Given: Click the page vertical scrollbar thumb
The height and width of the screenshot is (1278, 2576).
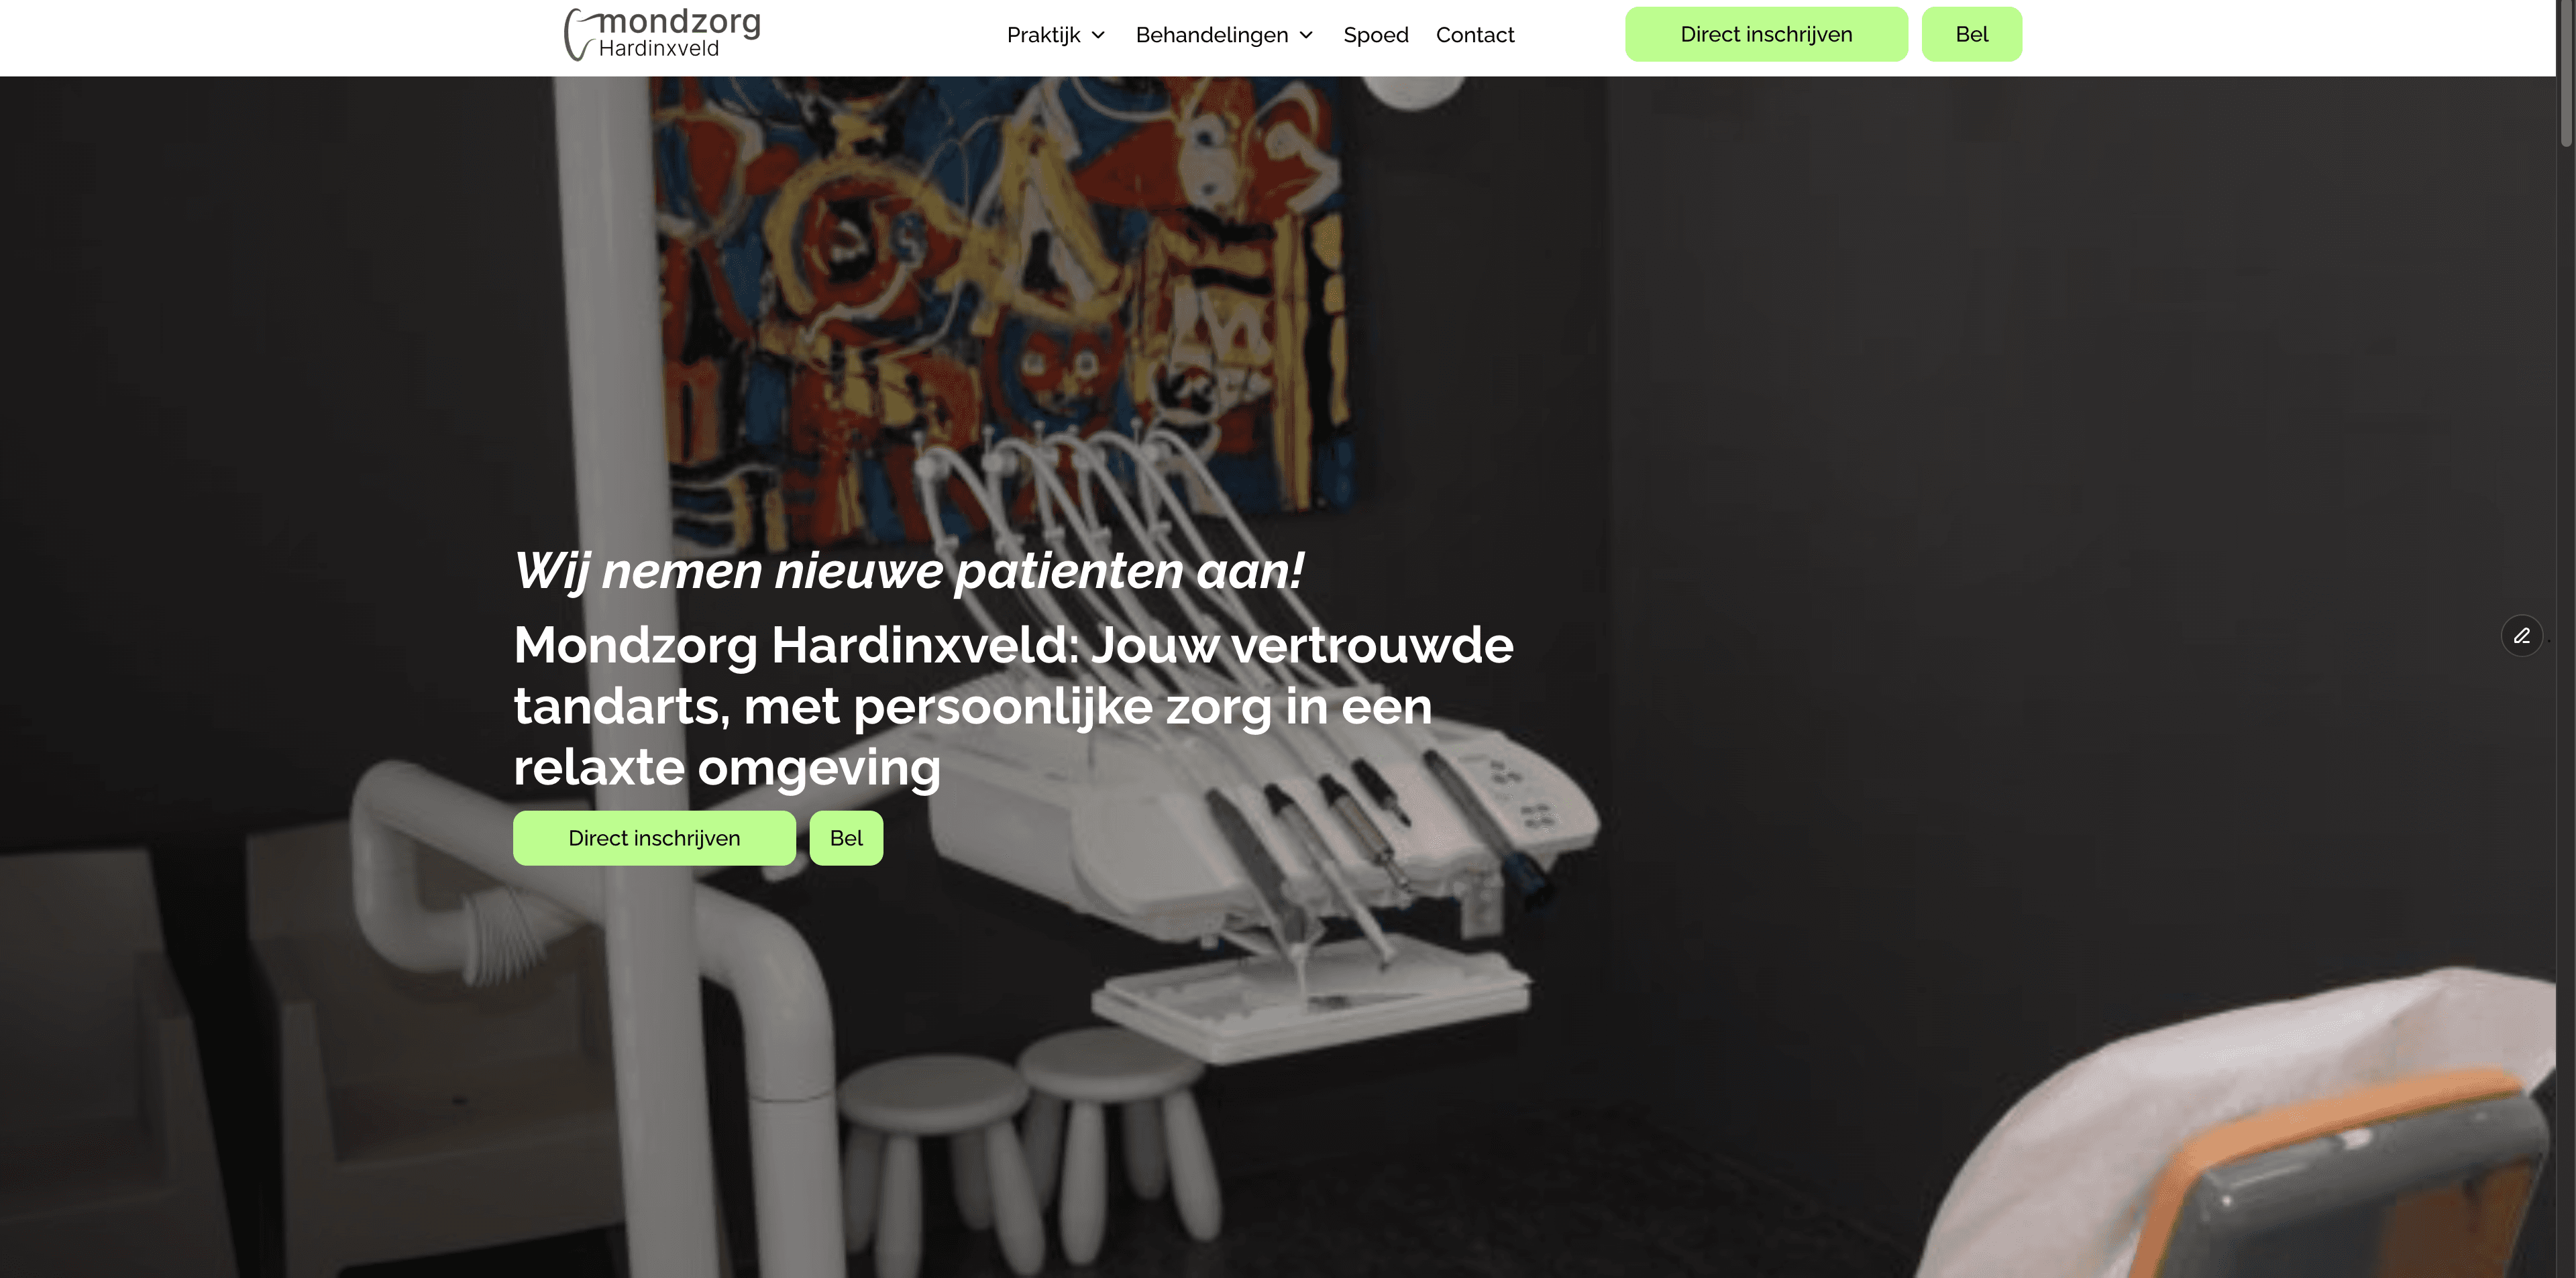Looking at the screenshot, I should (x=2567, y=75).
